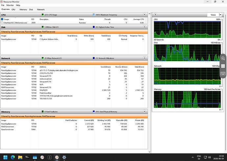
Task: Open the Help menu
Action: tap(18, 5)
